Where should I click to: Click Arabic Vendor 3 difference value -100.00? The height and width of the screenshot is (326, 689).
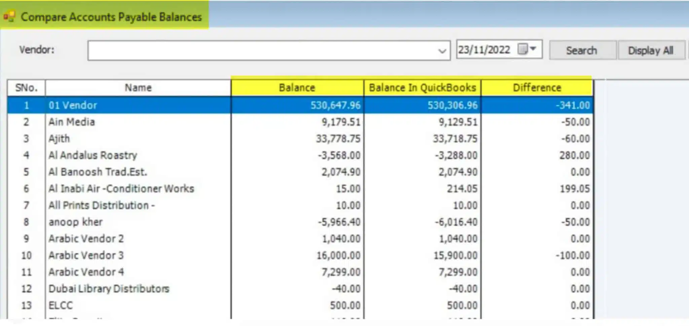tap(573, 255)
